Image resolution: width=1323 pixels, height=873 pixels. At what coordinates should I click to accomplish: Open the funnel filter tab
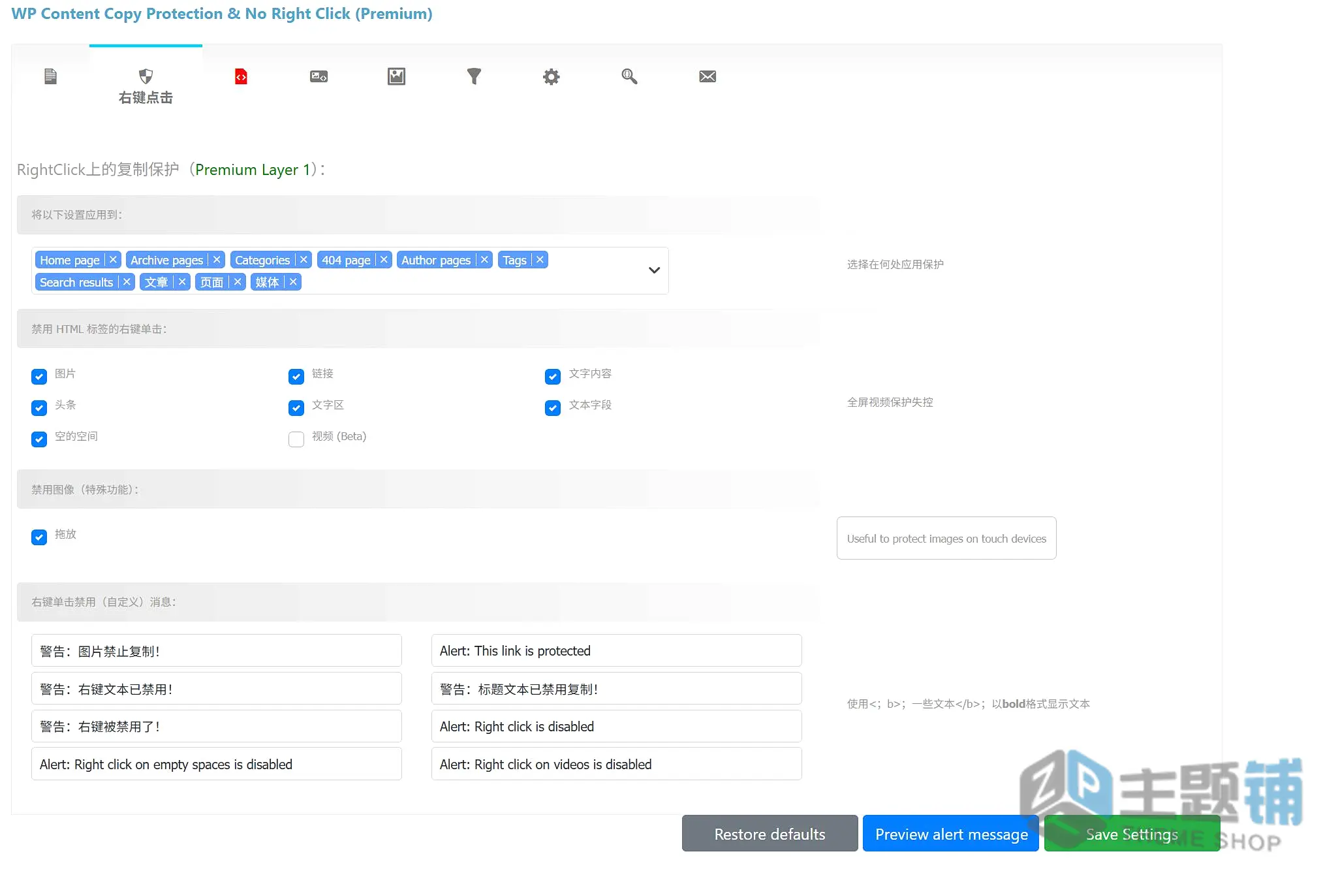[474, 76]
